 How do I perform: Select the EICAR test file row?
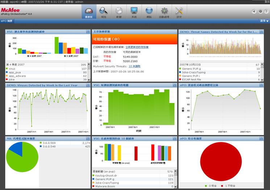click(220, 79)
